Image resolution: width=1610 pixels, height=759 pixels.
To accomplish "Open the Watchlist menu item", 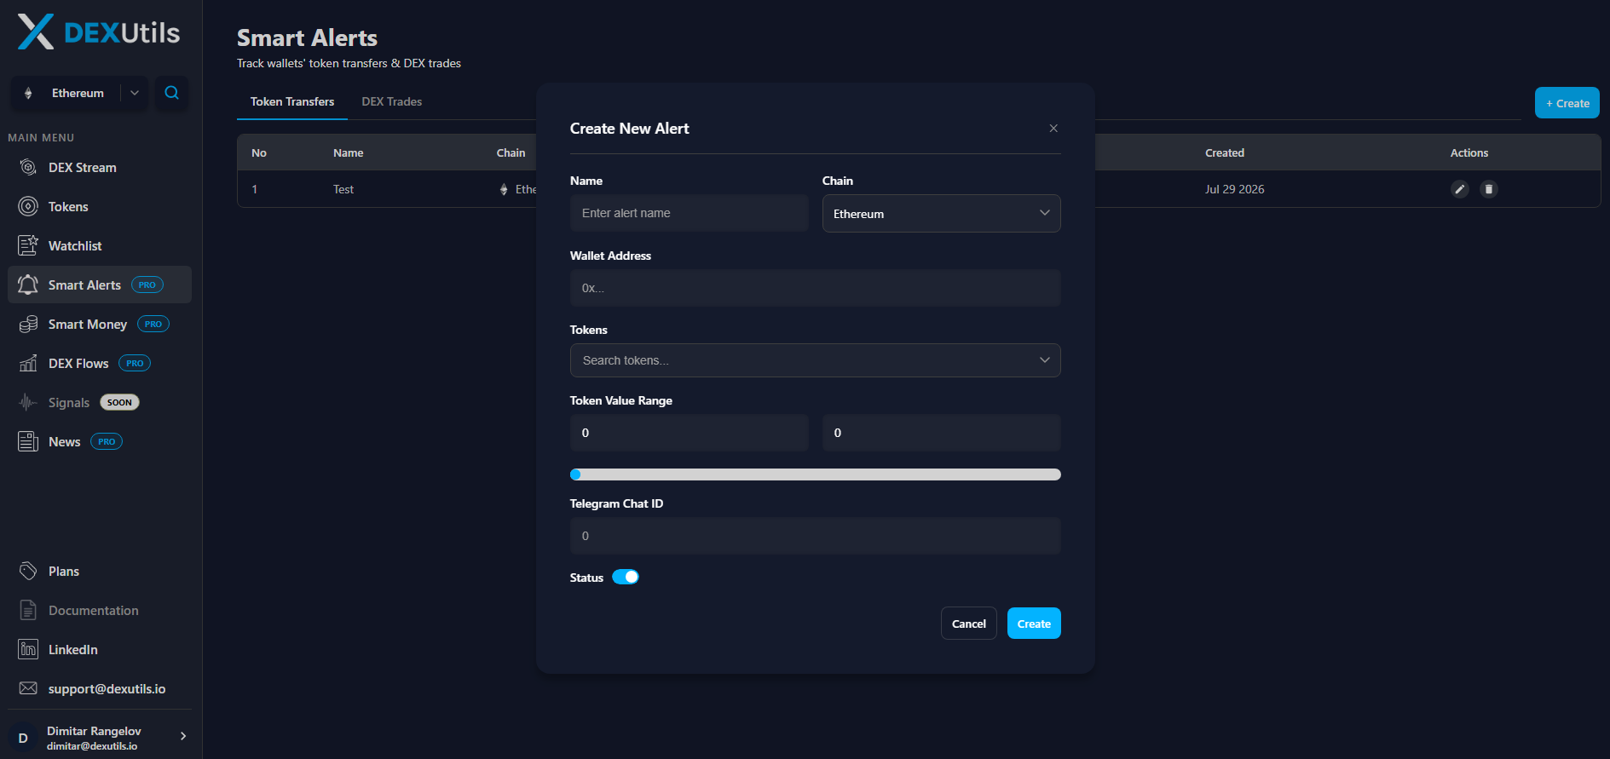I will point(100,245).
